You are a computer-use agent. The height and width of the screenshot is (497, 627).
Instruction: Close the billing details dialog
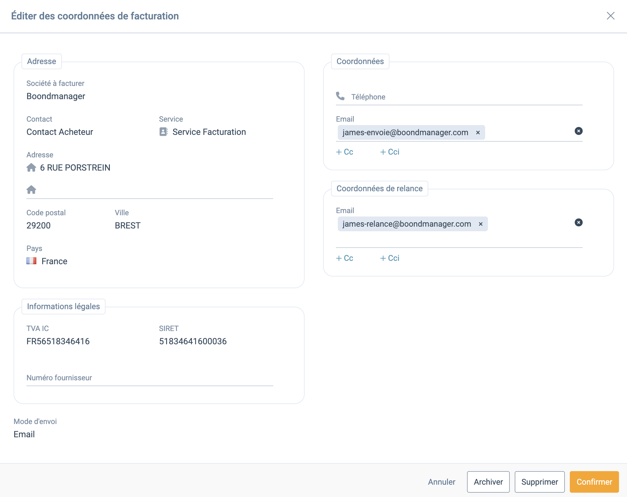610,16
